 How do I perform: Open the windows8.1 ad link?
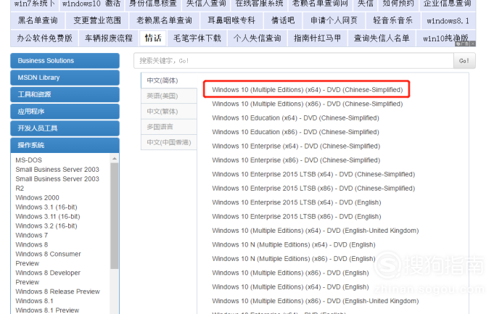point(448,21)
